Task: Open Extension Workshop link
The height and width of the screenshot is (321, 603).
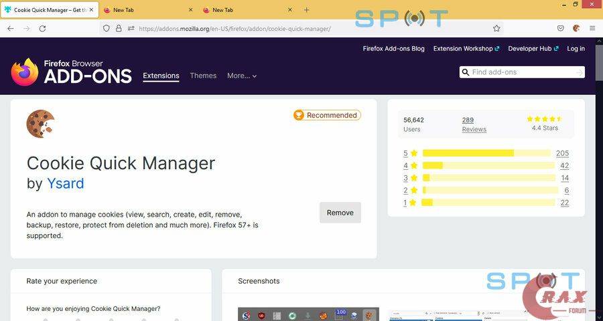Action: 466,48
